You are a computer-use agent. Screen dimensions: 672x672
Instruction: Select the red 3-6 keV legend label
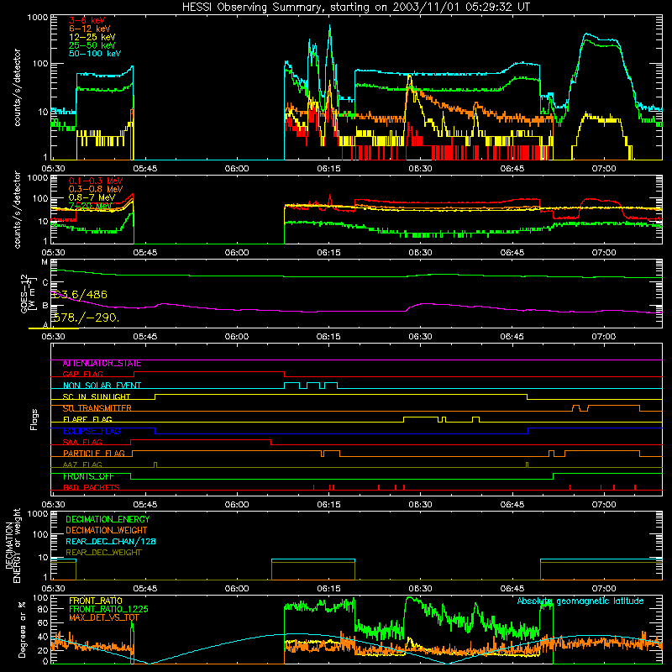point(87,20)
